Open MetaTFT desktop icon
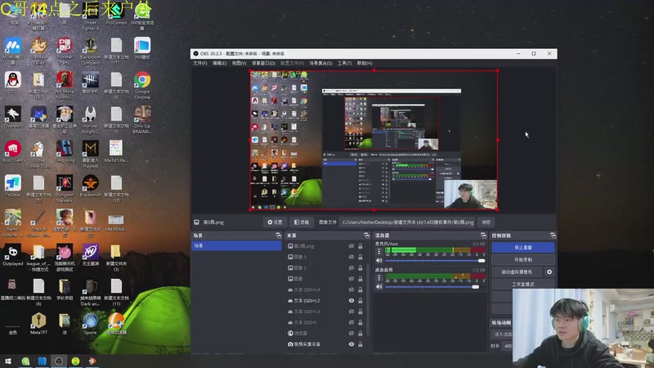 [38, 324]
